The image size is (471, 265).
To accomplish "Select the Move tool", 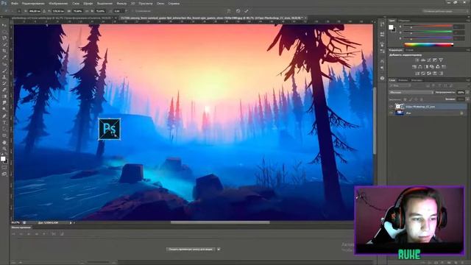I will coord(4,25).
